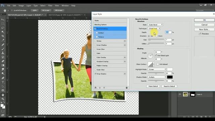Hide the layer via its eye icon
Screen dimensions: 215x121
(180, 94)
